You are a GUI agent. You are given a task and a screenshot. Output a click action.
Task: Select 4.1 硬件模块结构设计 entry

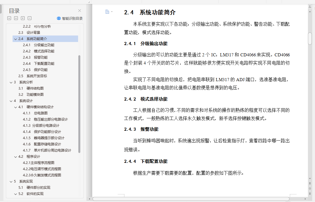36,107
